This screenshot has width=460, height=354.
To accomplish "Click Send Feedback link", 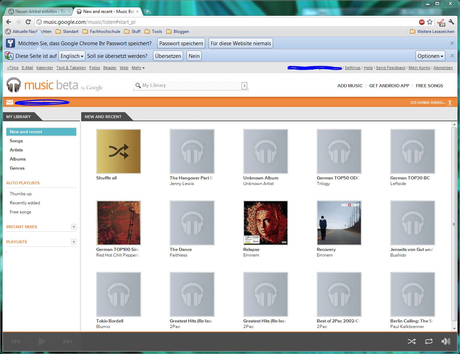I will (391, 68).
